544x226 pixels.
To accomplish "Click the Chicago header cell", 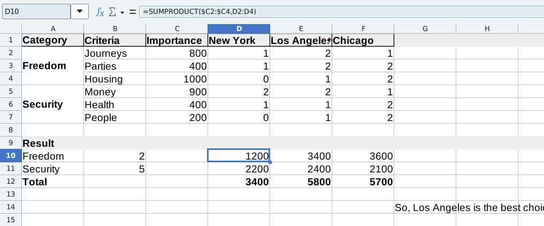I will pos(363,40).
